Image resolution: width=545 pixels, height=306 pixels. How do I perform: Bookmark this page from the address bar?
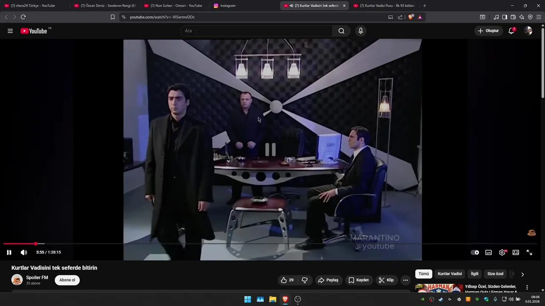click(112, 17)
